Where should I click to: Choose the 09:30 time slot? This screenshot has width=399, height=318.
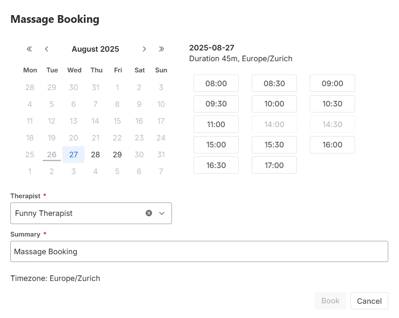(x=216, y=104)
